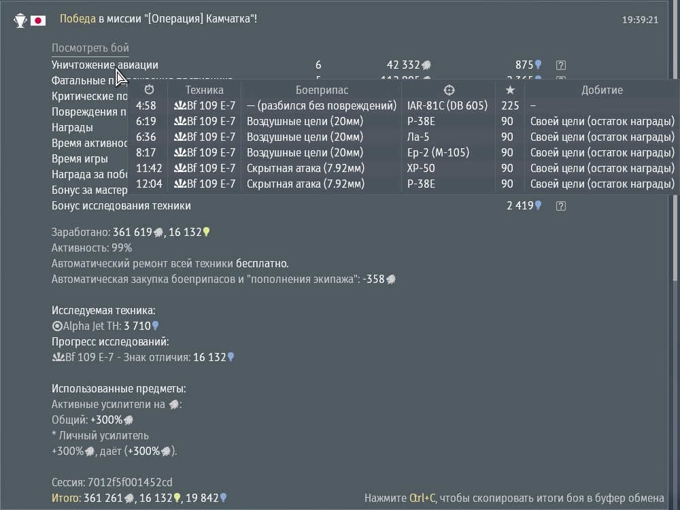680x510 pixels.
Task: Click silver lion icon in "Итого" total
Action: click(129, 498)
